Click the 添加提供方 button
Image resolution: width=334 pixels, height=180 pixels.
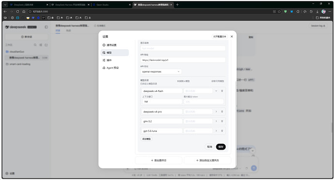(158, 160)
